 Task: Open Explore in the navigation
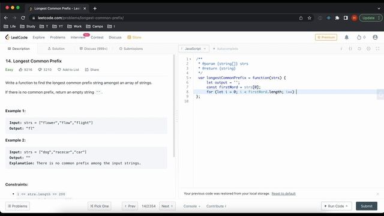(38, 37)
